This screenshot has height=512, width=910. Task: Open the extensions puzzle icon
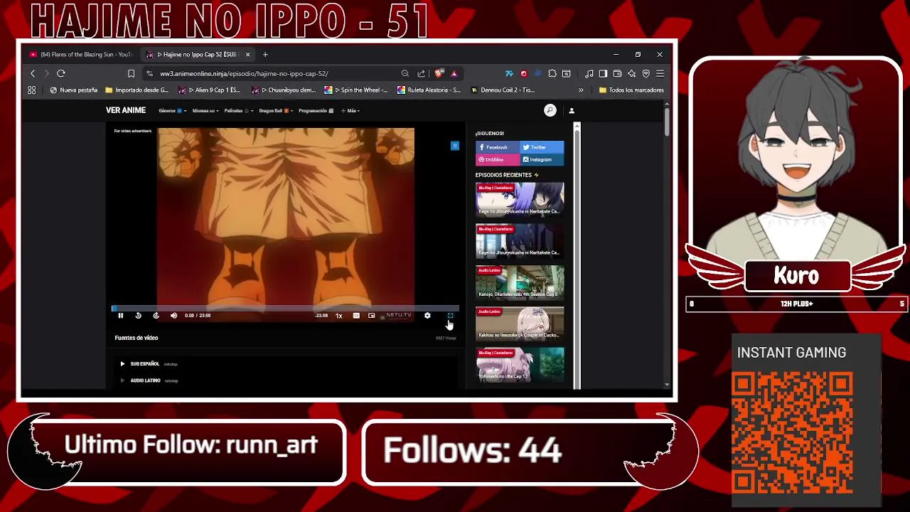tap(552, 73)
